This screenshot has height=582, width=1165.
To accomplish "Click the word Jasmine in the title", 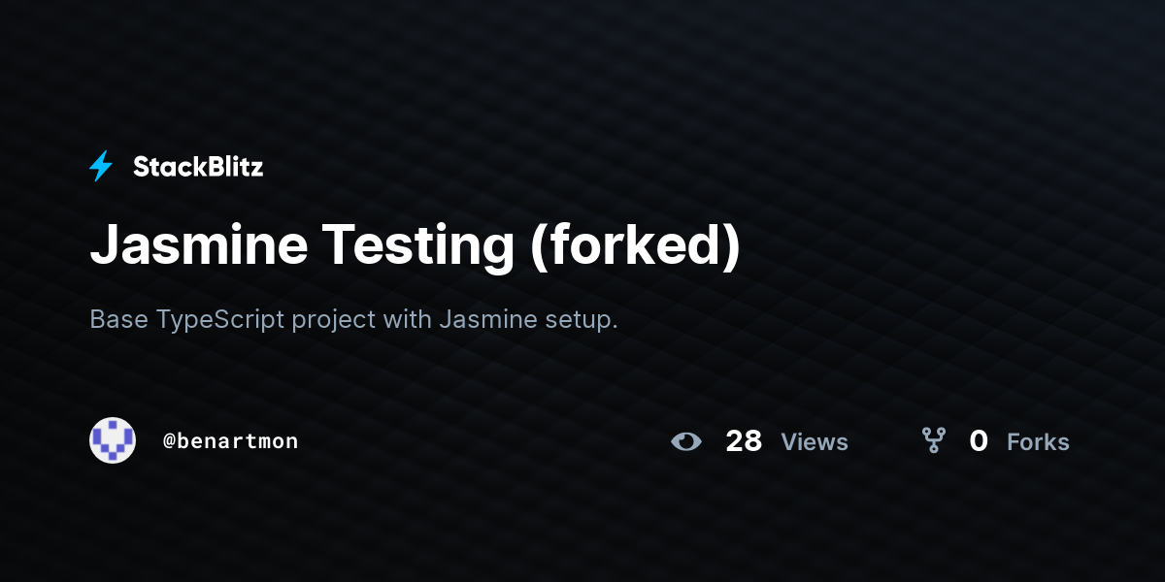I will click(x=198, y=245).
